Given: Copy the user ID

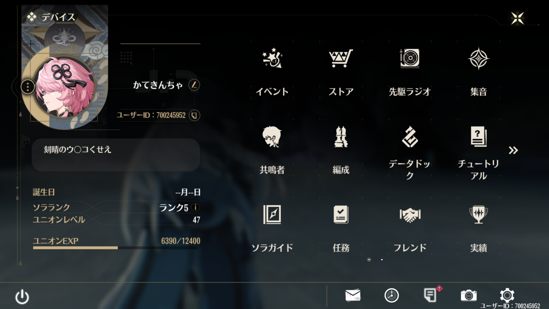Looking at the screenshot, I should 194,115.
